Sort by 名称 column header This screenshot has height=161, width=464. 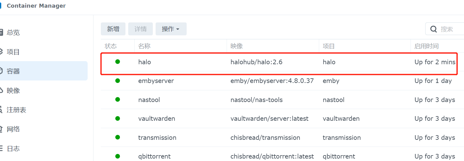point(144,46)
